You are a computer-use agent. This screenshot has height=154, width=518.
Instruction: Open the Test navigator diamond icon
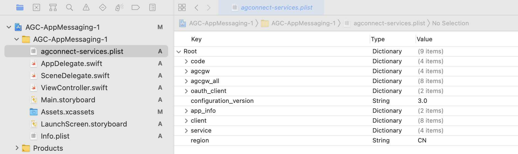103,7
